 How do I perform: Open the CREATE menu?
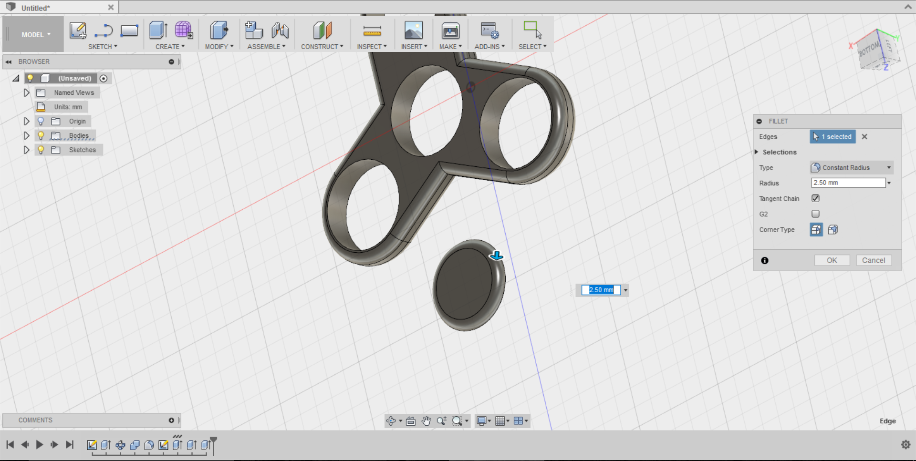coord(170,47)
